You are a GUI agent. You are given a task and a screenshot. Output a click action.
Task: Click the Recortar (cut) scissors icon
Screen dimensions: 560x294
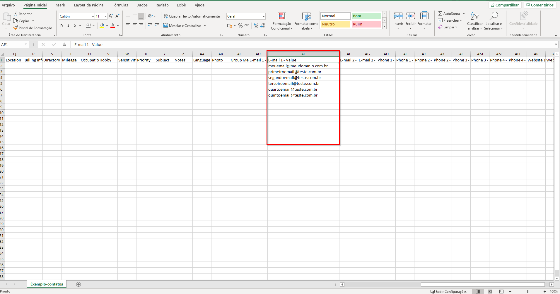click(x=16, y=14)
